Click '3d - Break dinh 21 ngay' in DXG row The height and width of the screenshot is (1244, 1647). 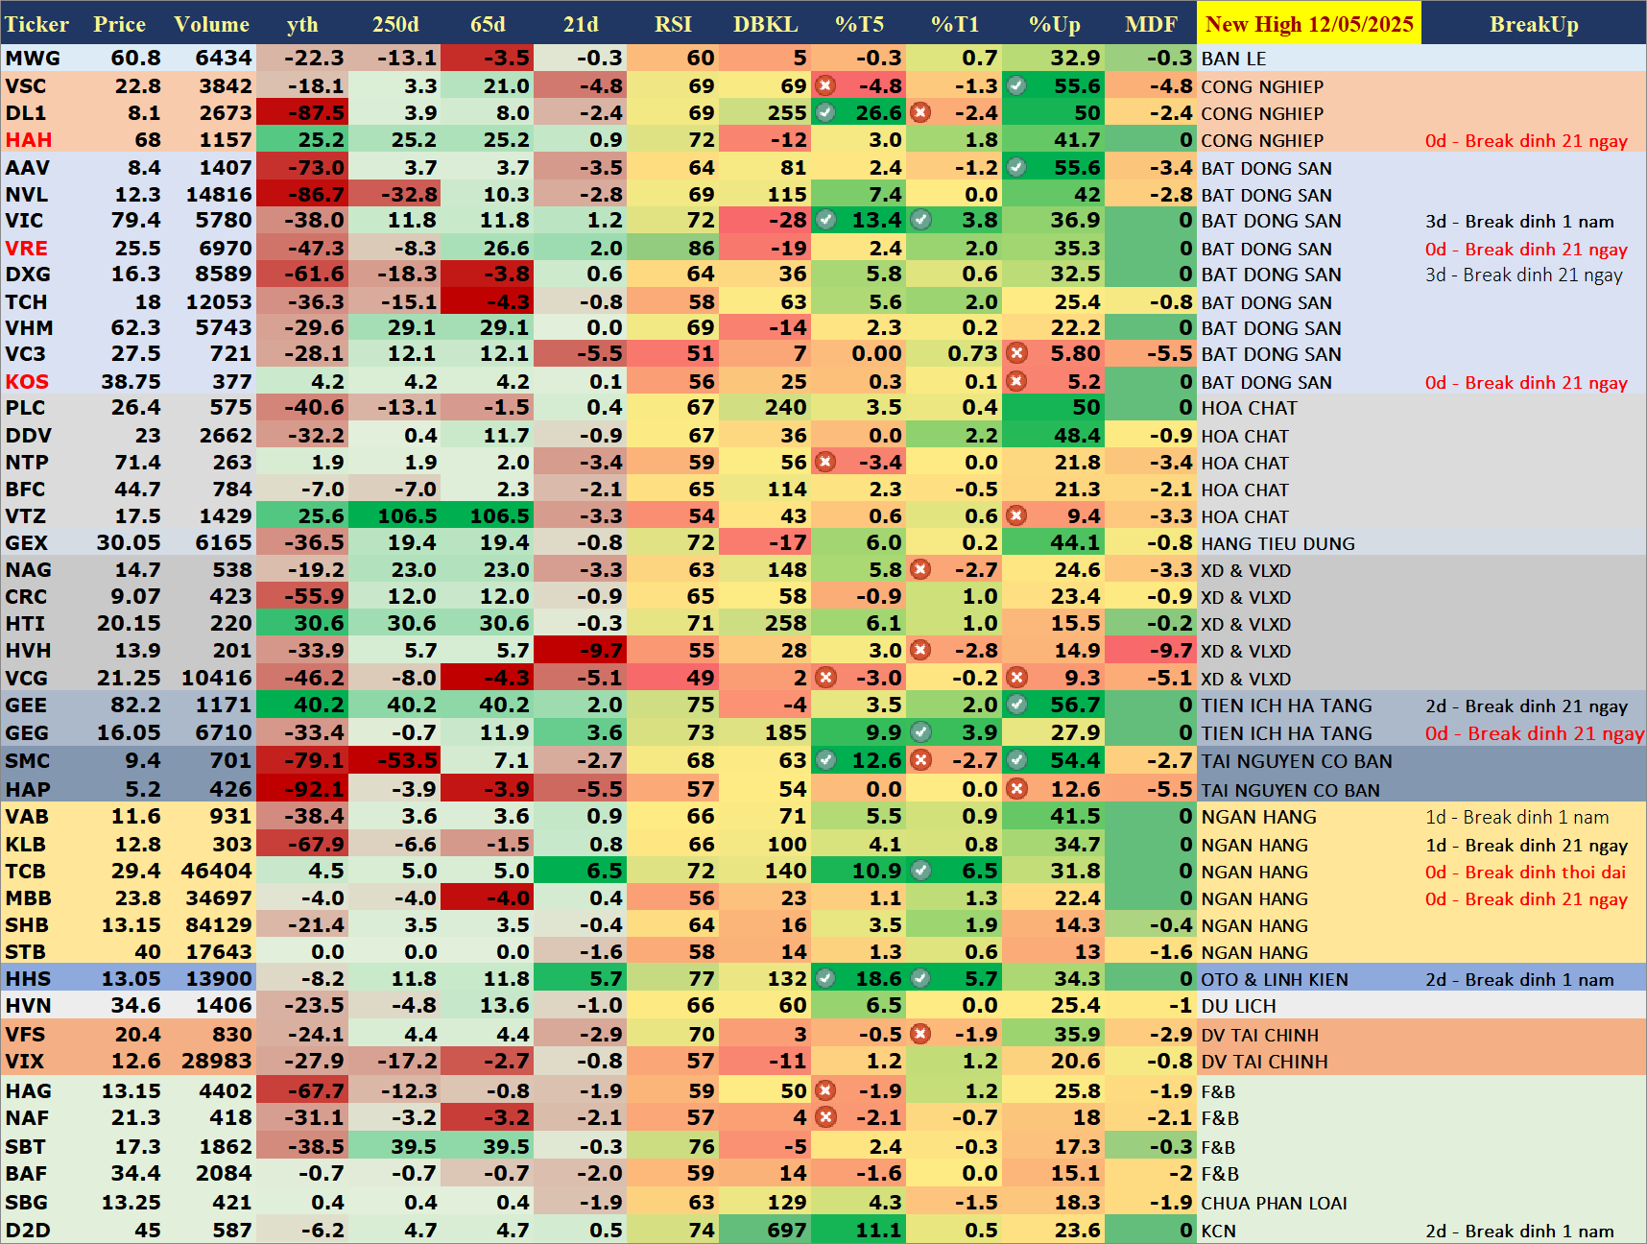click(x=1523, y=275)
